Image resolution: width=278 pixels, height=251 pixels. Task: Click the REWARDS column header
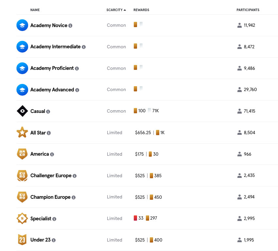(x=141, y=10)
